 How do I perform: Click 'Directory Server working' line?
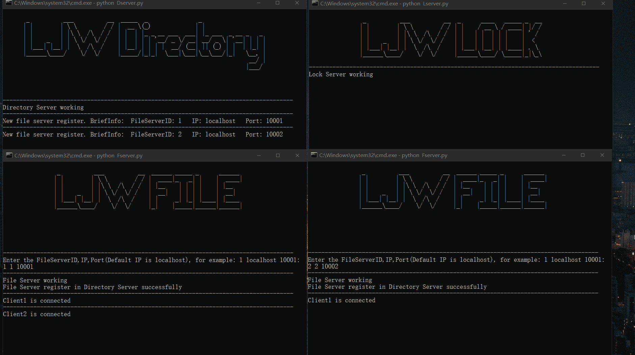(x=43, y=107)
